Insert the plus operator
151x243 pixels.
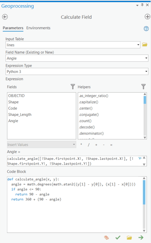point(96,145)
